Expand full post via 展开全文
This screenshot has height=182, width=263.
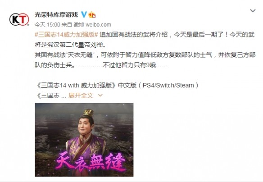click(x=81, y=96)
